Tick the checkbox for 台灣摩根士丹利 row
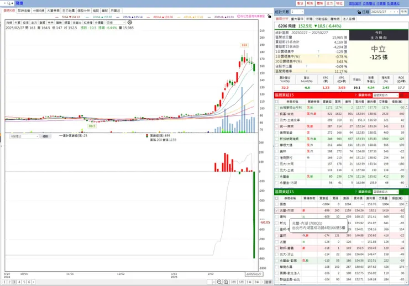 [277, 108]
